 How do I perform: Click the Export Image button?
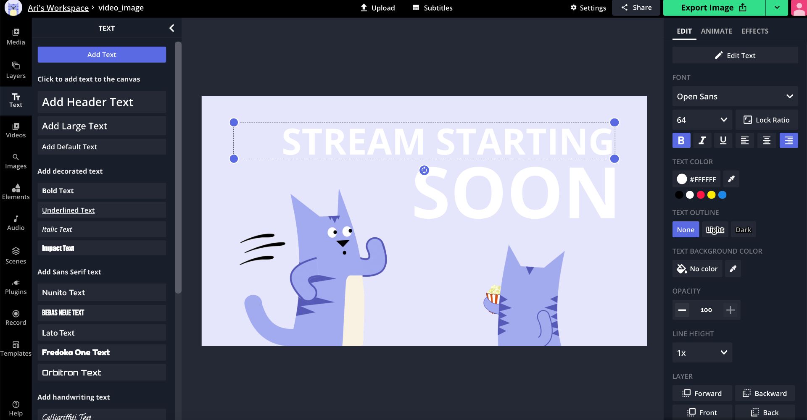click(713, 8)
